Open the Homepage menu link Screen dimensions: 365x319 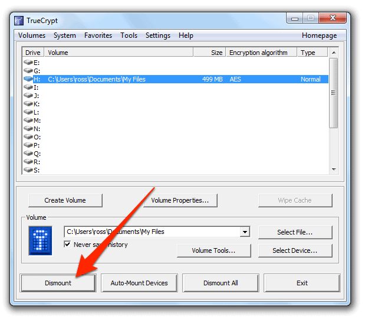click(319, 35)
